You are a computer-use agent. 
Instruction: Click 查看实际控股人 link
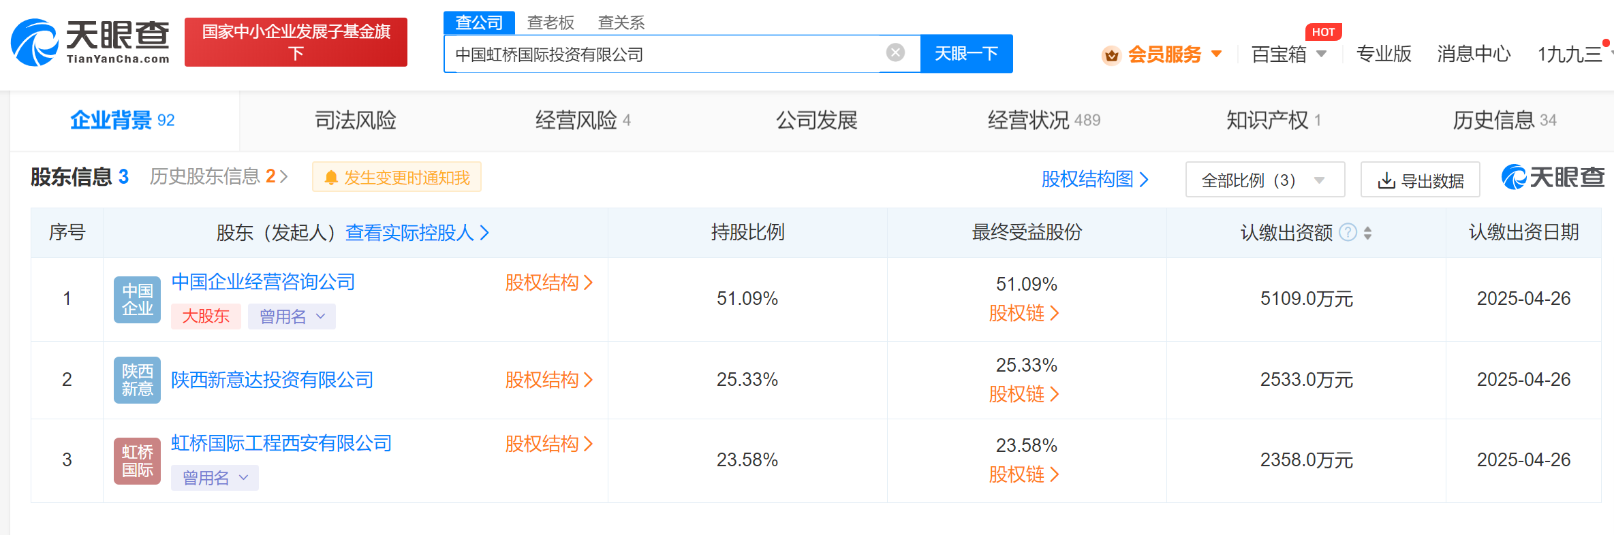417,233
